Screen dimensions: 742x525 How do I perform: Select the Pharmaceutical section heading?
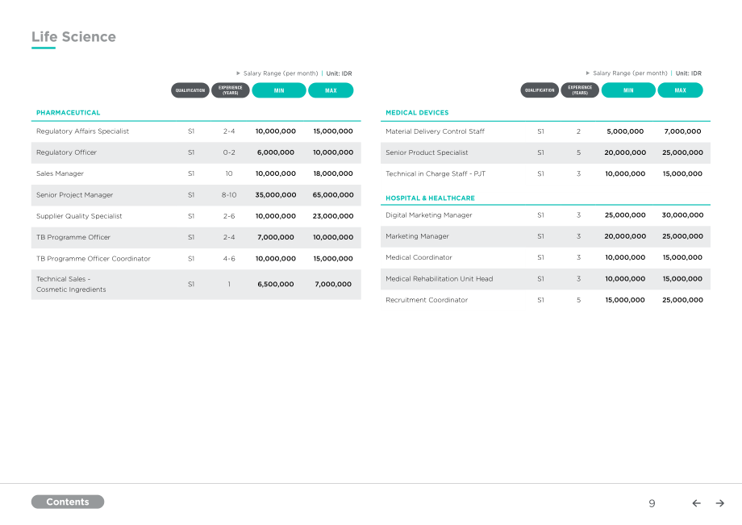click(x=68, y=113)
